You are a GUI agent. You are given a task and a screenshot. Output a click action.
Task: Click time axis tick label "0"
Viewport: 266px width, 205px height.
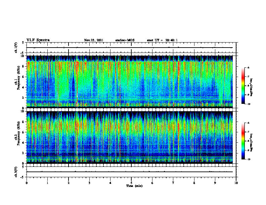pos(27,183)
